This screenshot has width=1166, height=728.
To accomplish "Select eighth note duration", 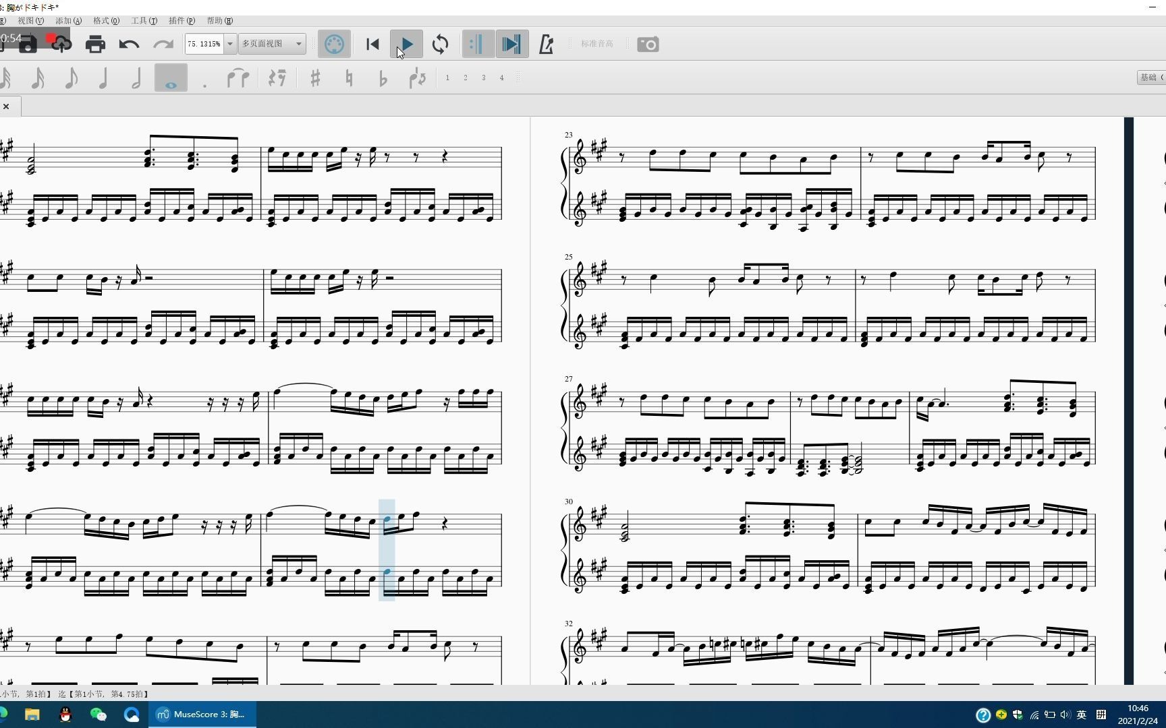I will point(71,78).
